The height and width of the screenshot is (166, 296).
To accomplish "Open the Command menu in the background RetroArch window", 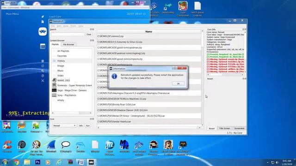I will pyautogui.click(x=13, y=7).
